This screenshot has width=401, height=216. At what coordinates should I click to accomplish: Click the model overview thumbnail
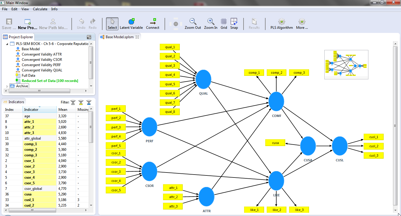point(346,64)
